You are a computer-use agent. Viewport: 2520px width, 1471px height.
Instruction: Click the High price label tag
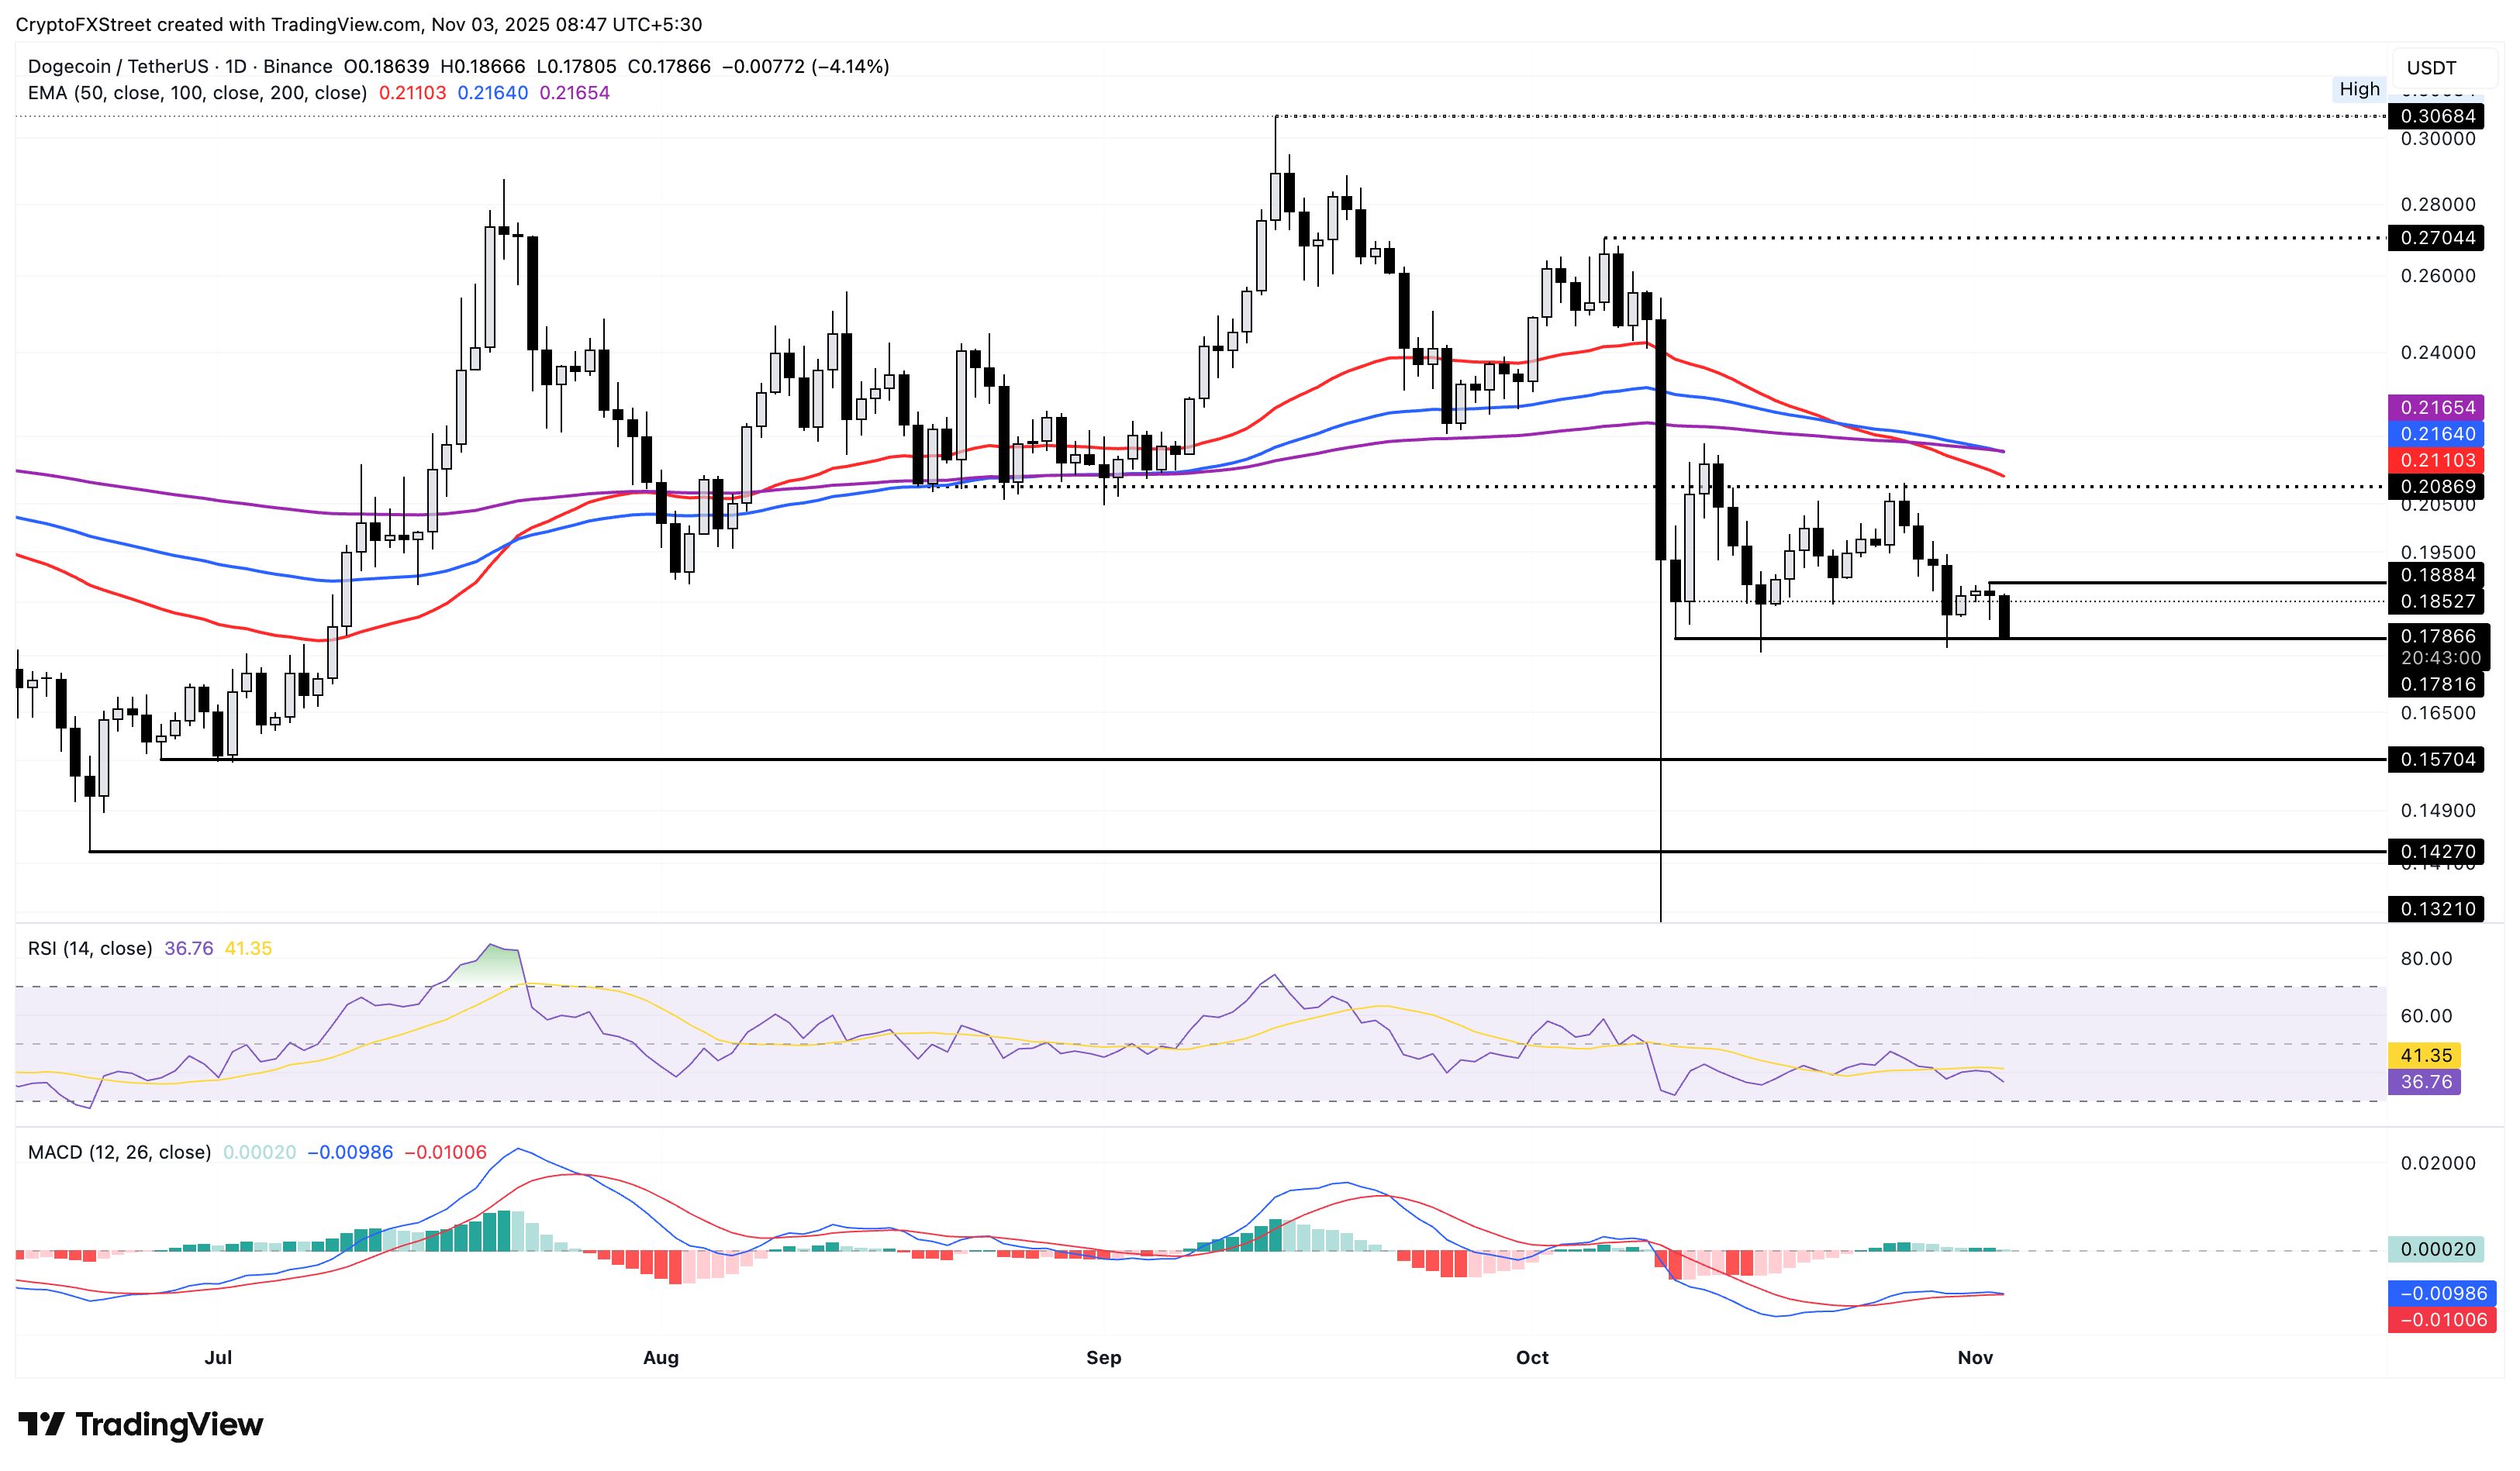pyautogui.click(x=2359, y=89)
